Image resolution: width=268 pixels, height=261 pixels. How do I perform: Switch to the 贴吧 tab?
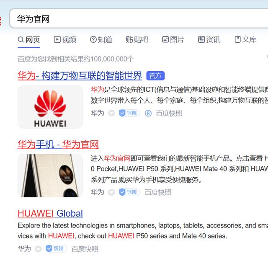click(x=137, y=40)
